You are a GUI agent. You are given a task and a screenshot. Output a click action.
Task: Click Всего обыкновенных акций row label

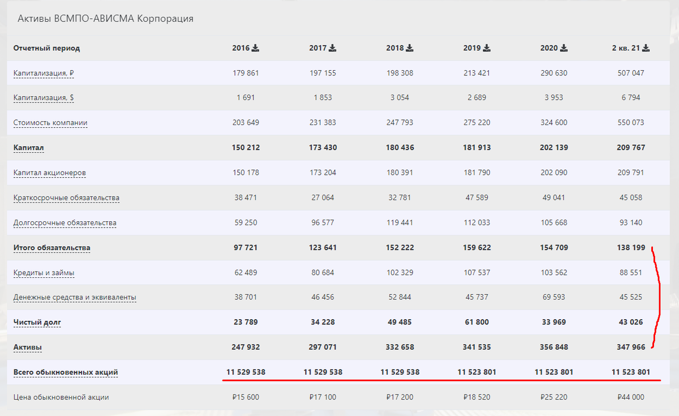[x=66, y=372]
